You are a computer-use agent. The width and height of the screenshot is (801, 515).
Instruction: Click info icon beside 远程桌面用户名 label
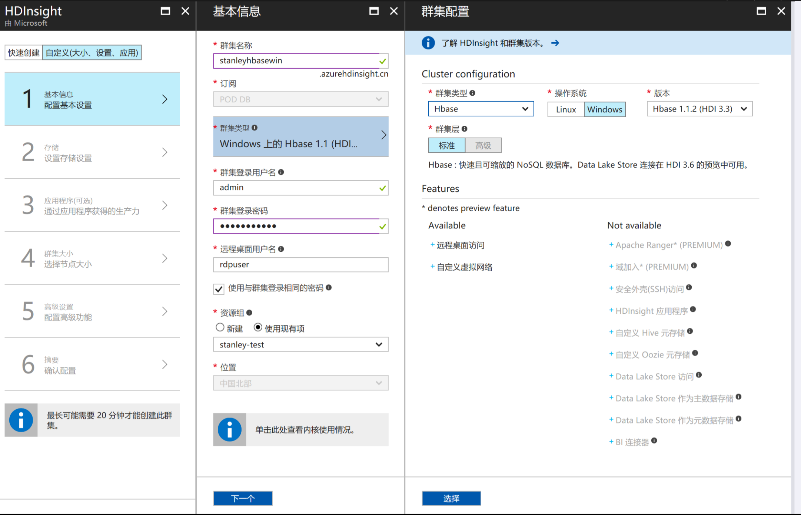pyautogui.click(x=281, y=249)
